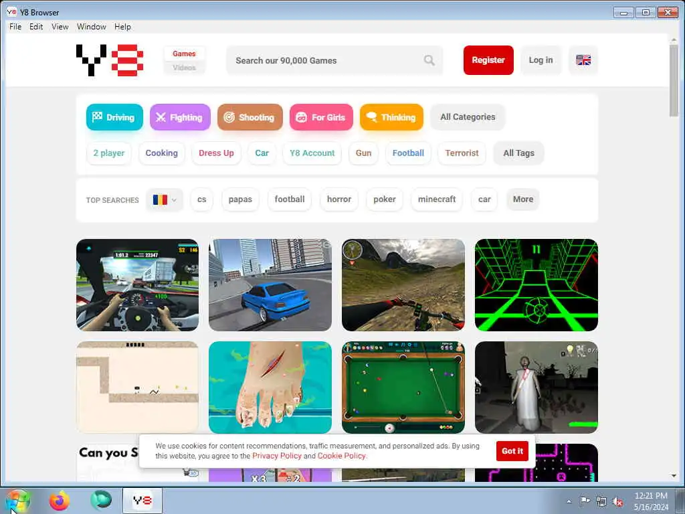The width and height of the screenshot is (685, 514).
Task: Open All Categories
Action: (468, 117)
